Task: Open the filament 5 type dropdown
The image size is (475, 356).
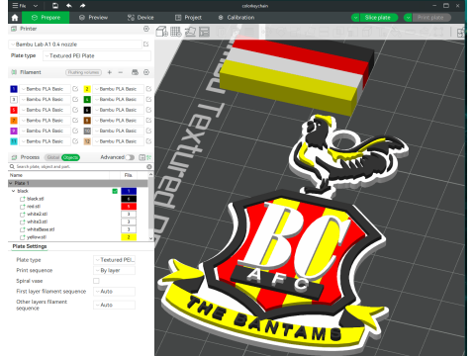Action: click(x=45, y=110)
